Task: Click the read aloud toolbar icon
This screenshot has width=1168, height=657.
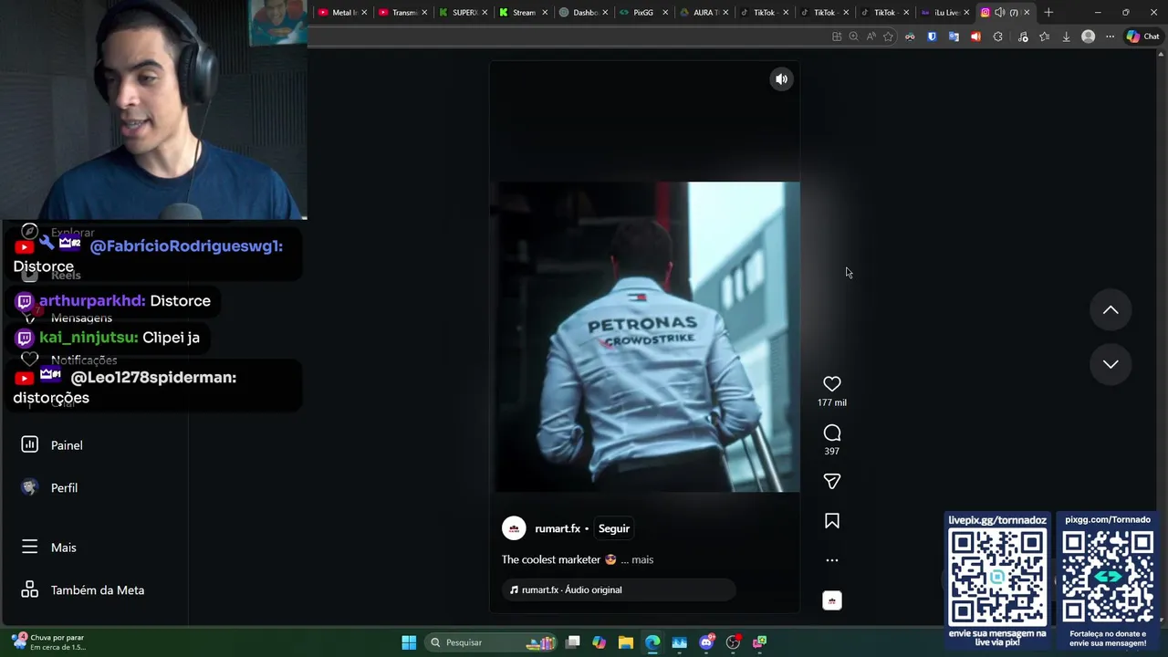Action: pos(871,36)
